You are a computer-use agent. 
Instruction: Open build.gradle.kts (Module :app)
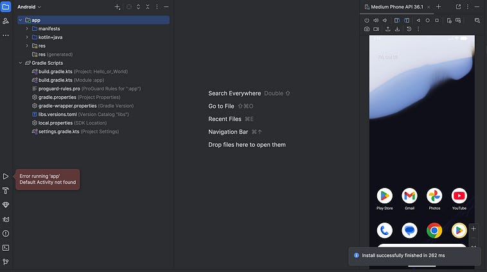(67, 80)
